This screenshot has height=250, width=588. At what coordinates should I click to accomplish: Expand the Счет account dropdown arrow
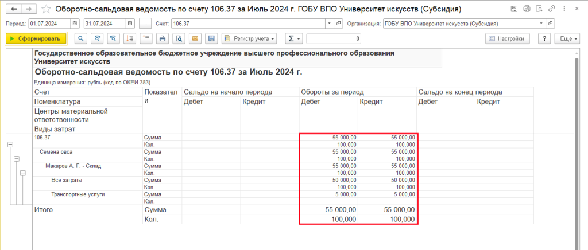[329, 24]
